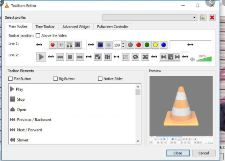225x161 pixels.
Task: Click the yellow teletext color button
Action: (x=155, y=45)
